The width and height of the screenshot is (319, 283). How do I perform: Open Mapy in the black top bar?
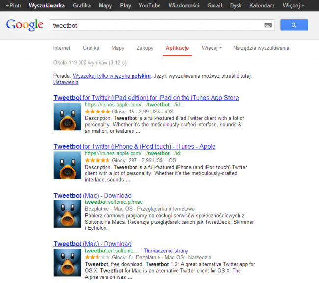(x=106, y=6)
